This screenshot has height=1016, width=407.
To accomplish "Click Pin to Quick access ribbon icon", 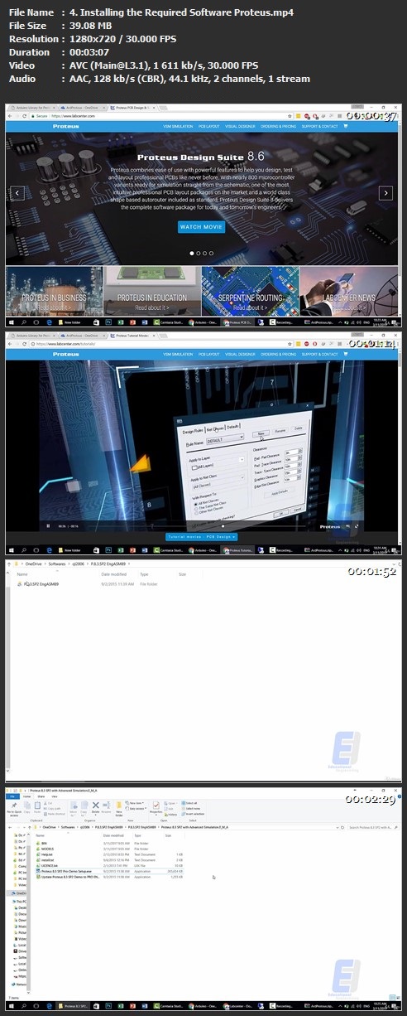I will (x=13, y=807).
